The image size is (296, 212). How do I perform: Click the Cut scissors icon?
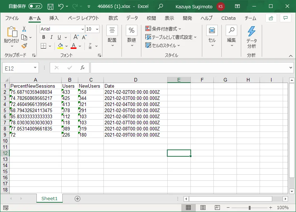[x=24, y=29]
